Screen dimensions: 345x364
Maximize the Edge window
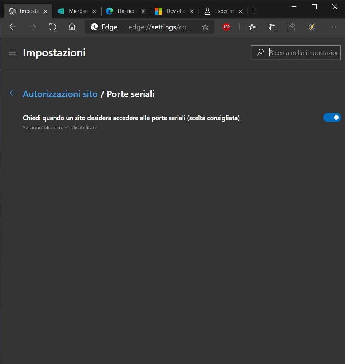point(315,7)
